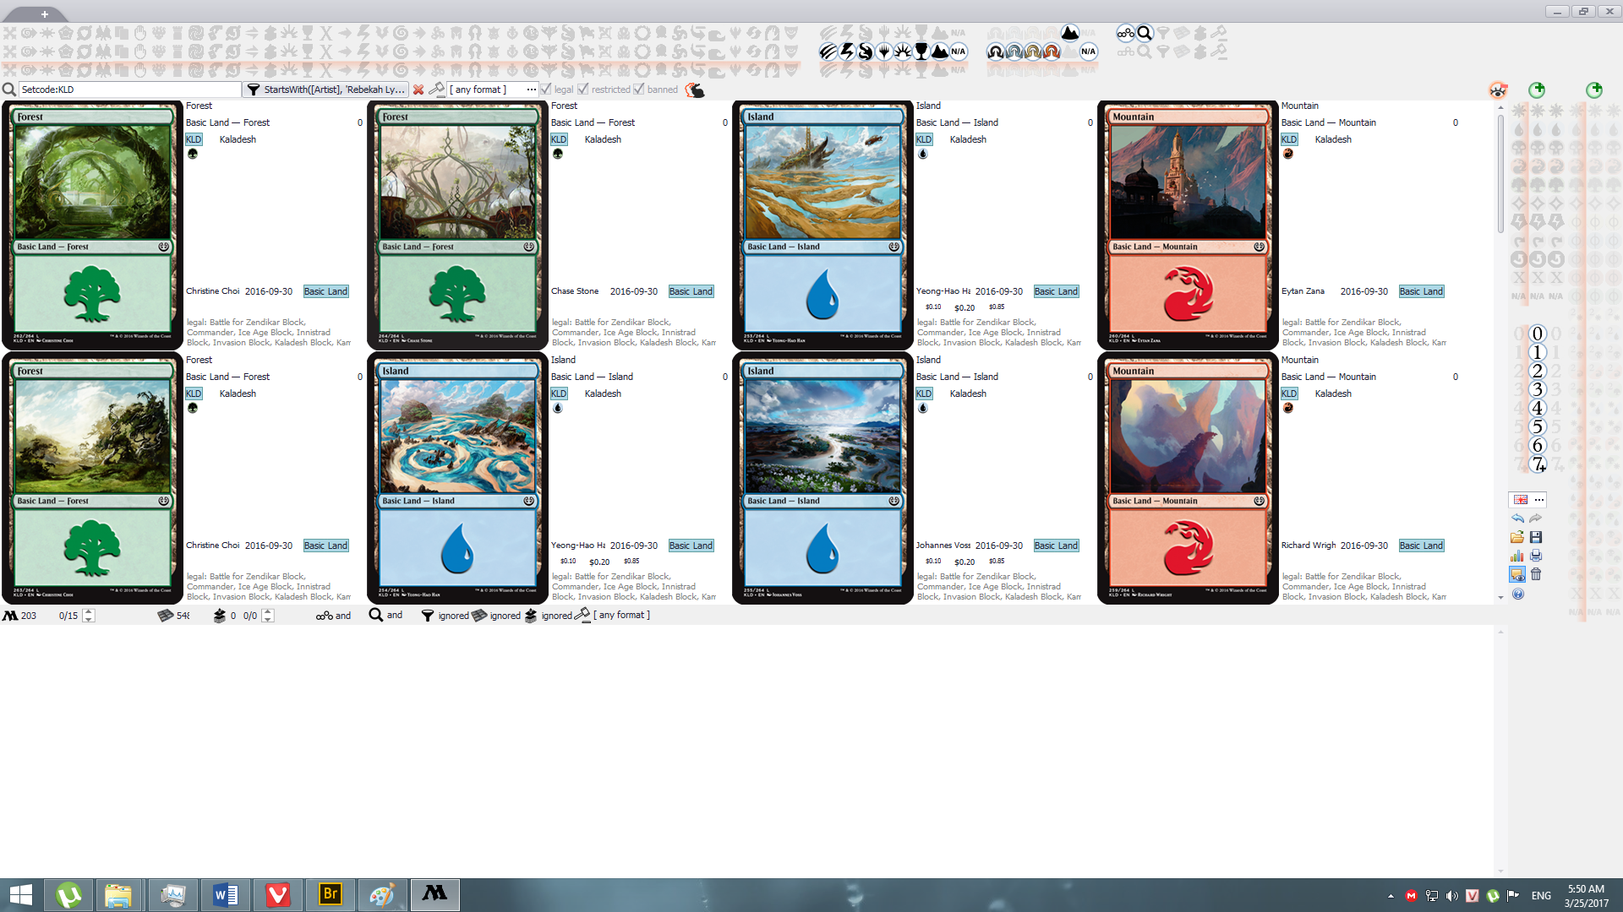Click the undo arrow icon
Image resolution: width=1623 pixels, height=912 pixels.
[x=1517, y=518]
